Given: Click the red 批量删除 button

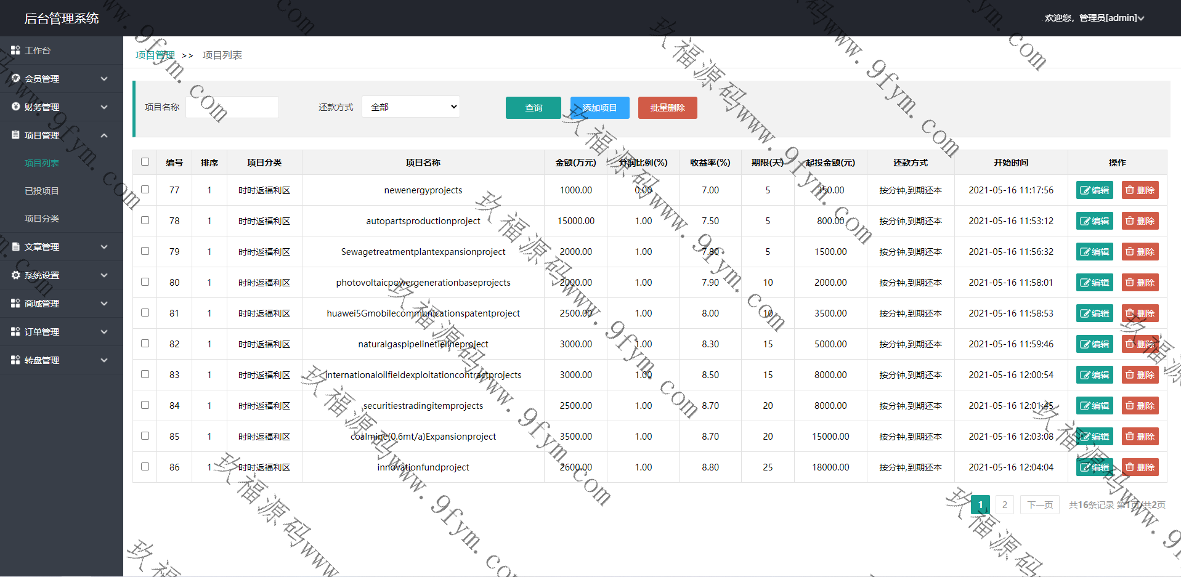Looking at the screenshot, I should 667,108.
